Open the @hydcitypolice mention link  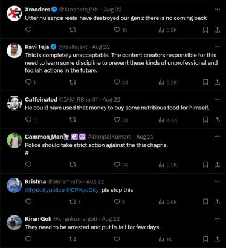pos(45,190)
